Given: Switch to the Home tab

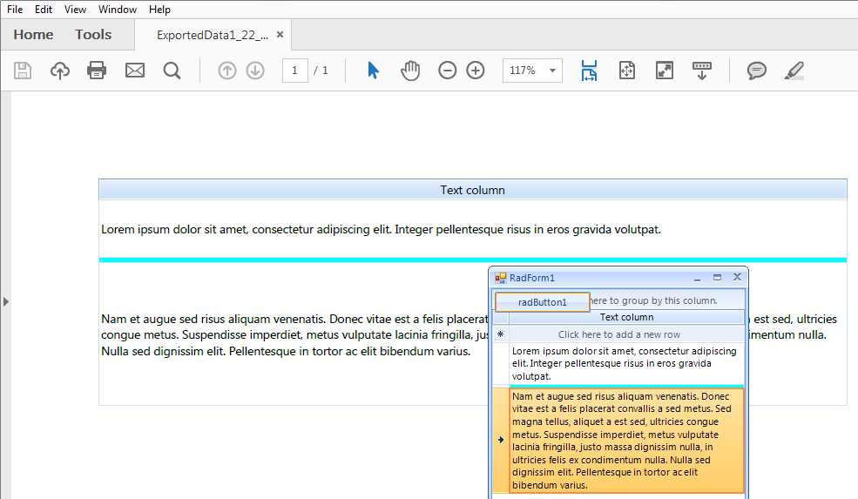Looking at the screenshot, I should (33, 35).
